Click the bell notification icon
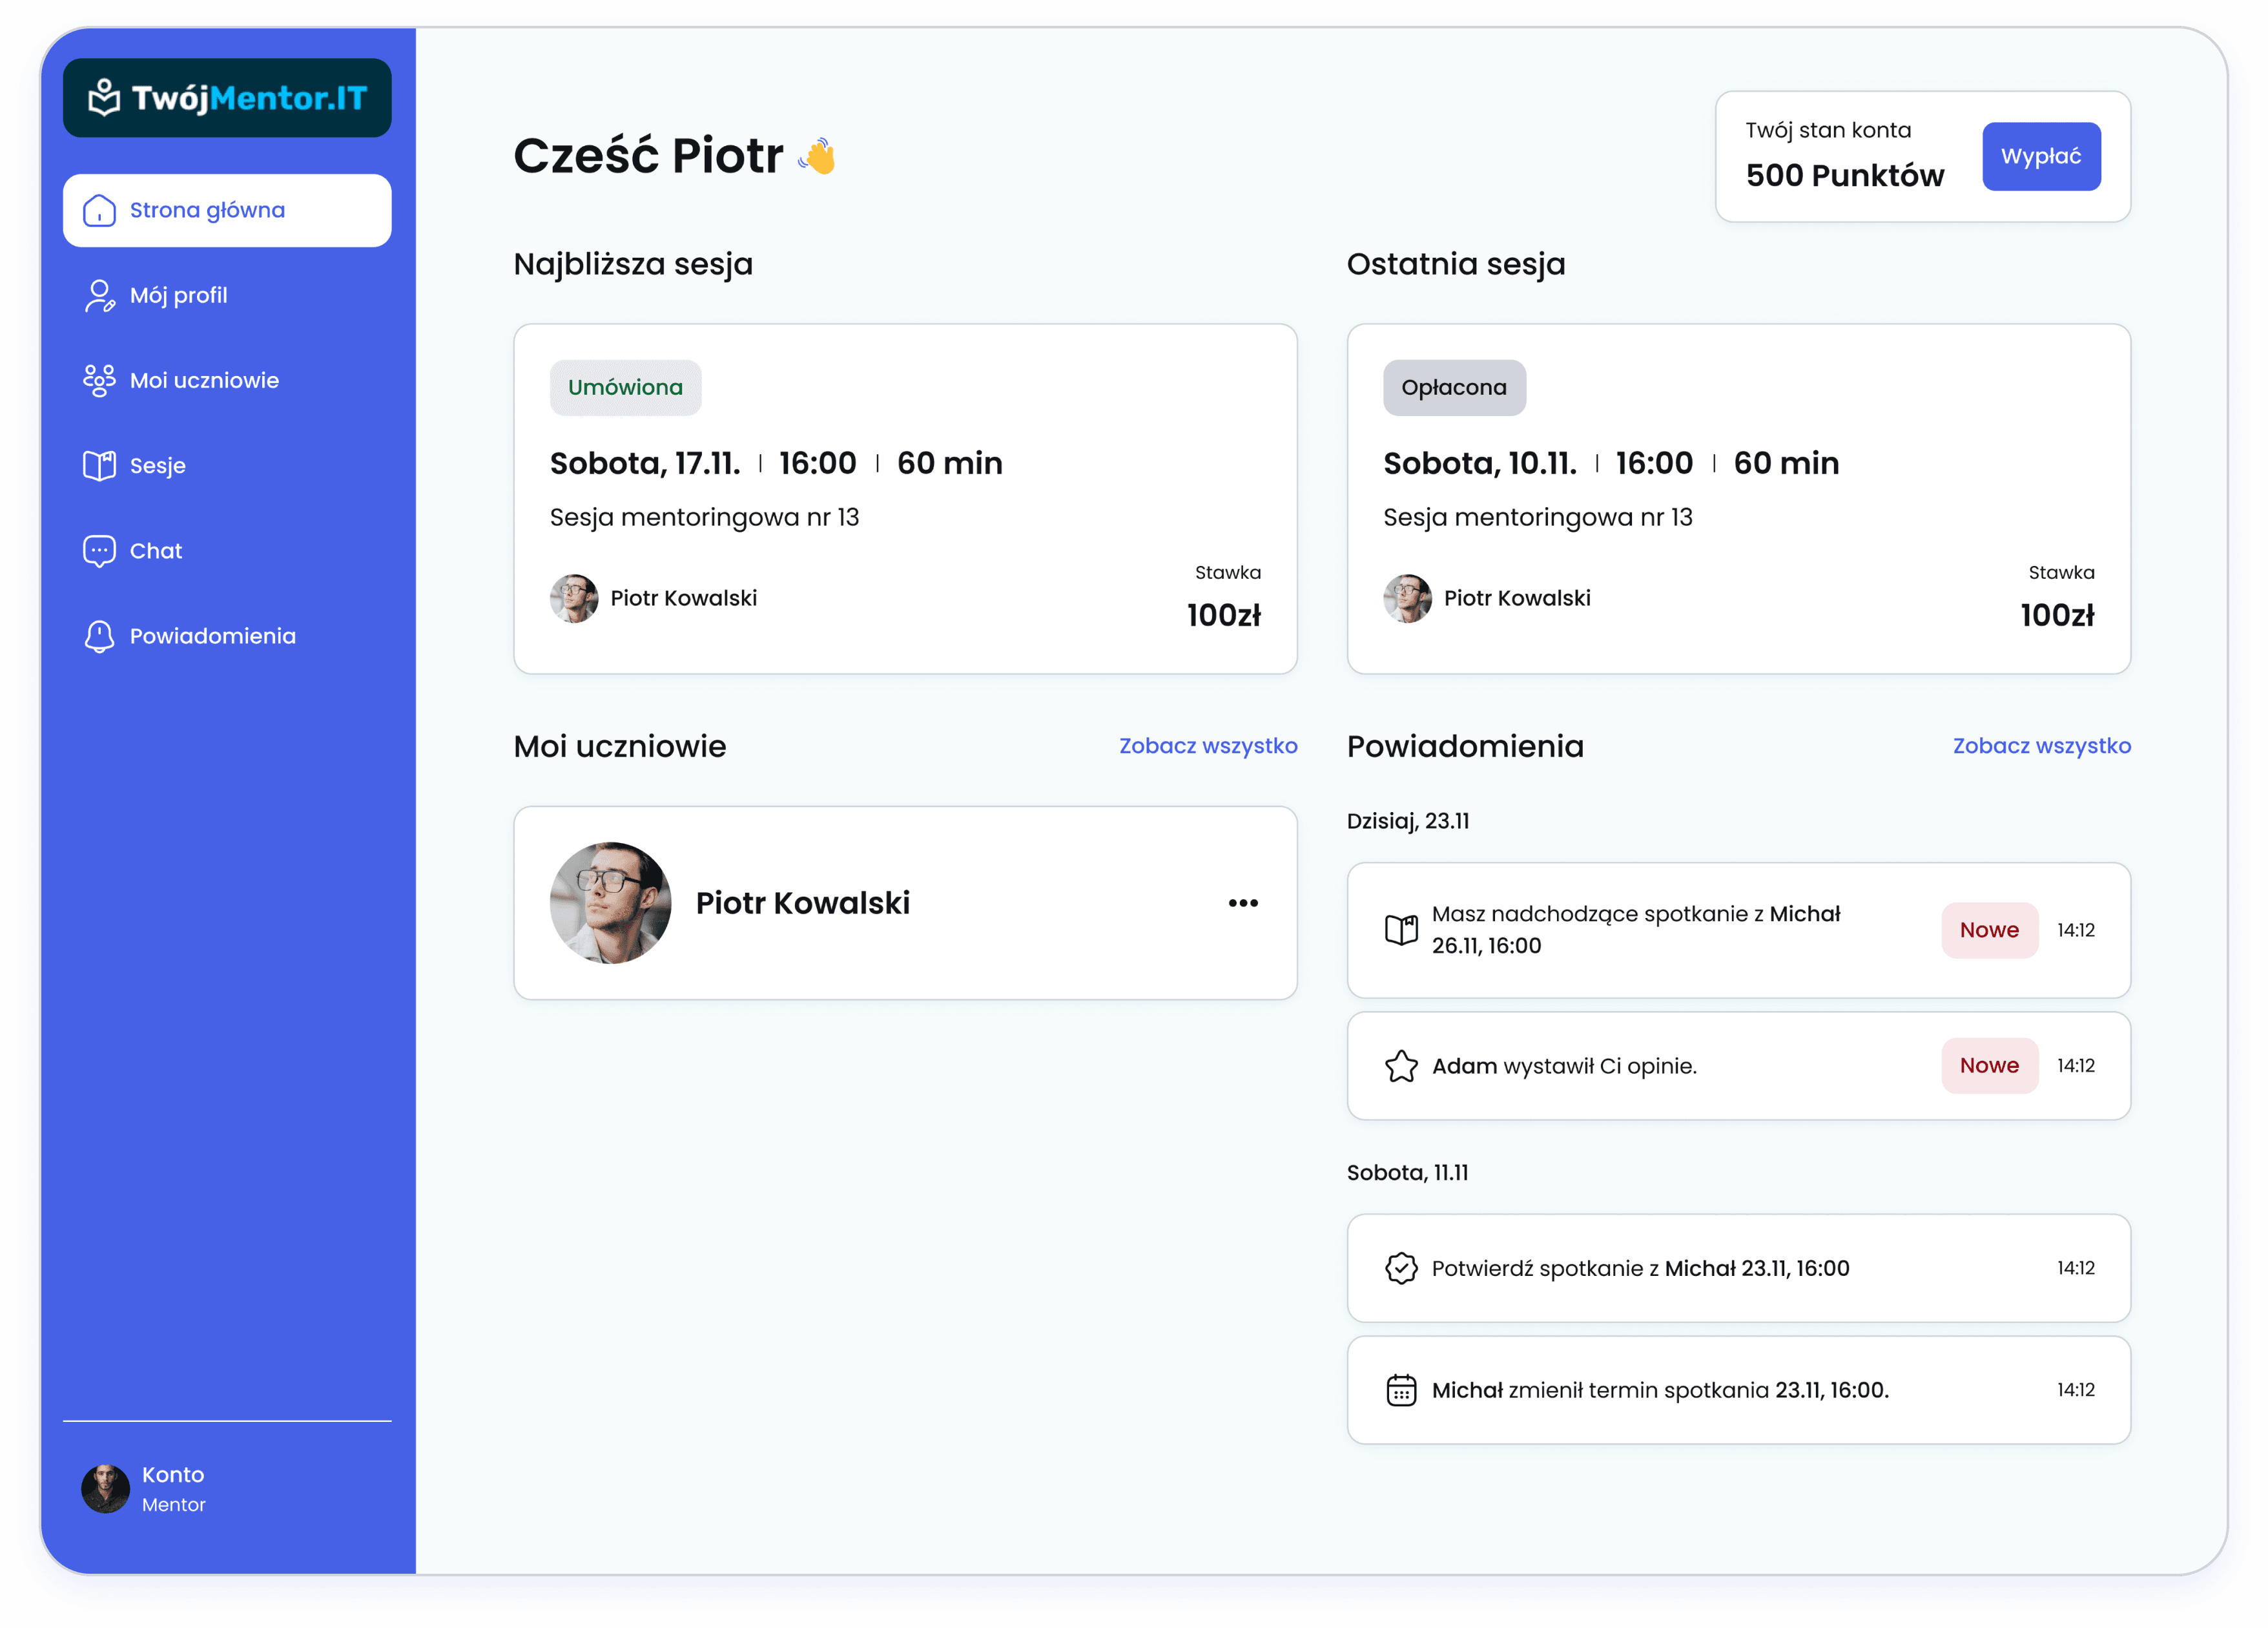Screen dimensions: 2268x1628 click(x=99, y=636)
